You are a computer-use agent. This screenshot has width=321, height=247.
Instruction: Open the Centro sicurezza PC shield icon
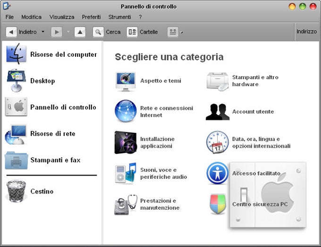218,204
